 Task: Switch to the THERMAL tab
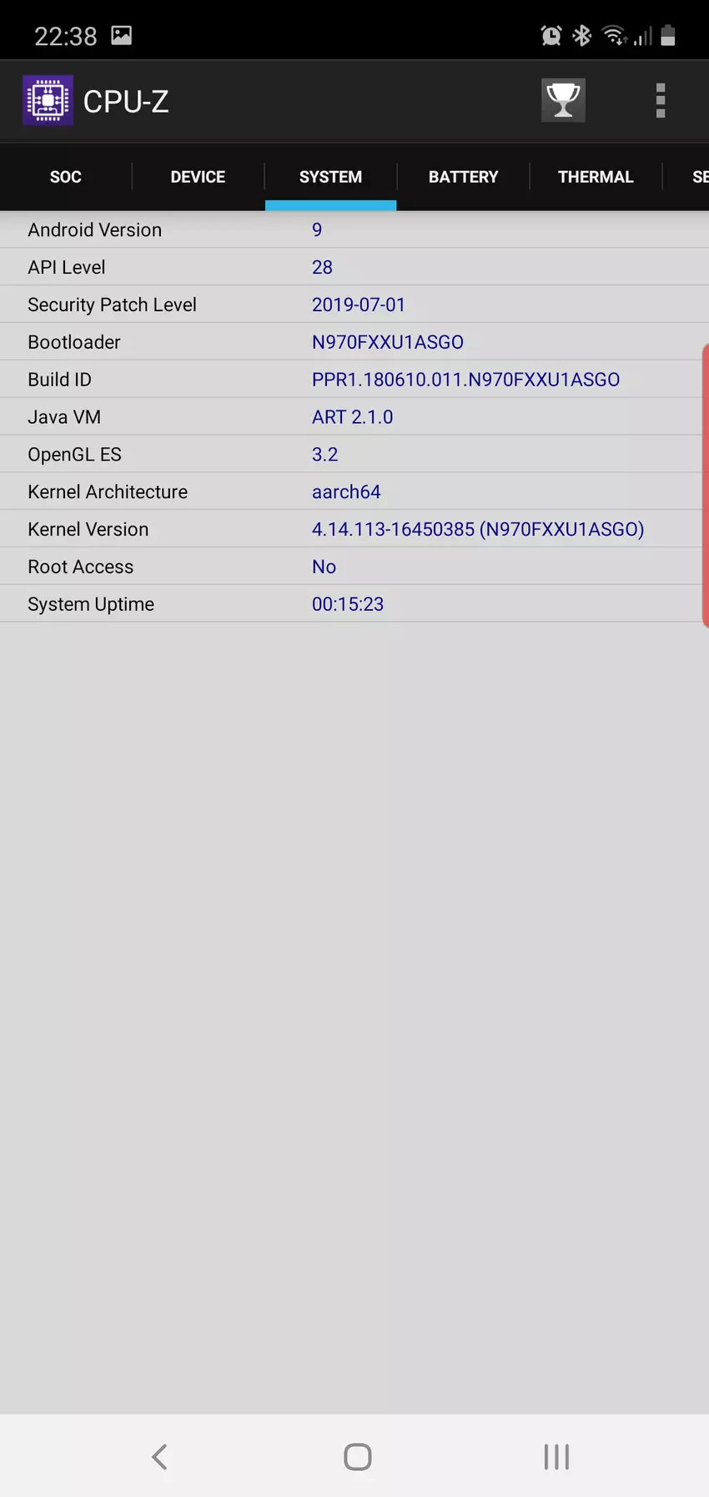596,177
